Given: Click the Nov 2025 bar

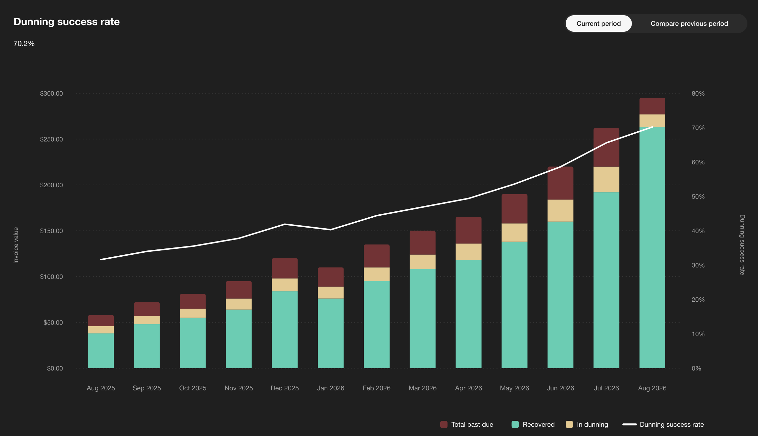Looking at the screenshot, I should coord(239,325).
